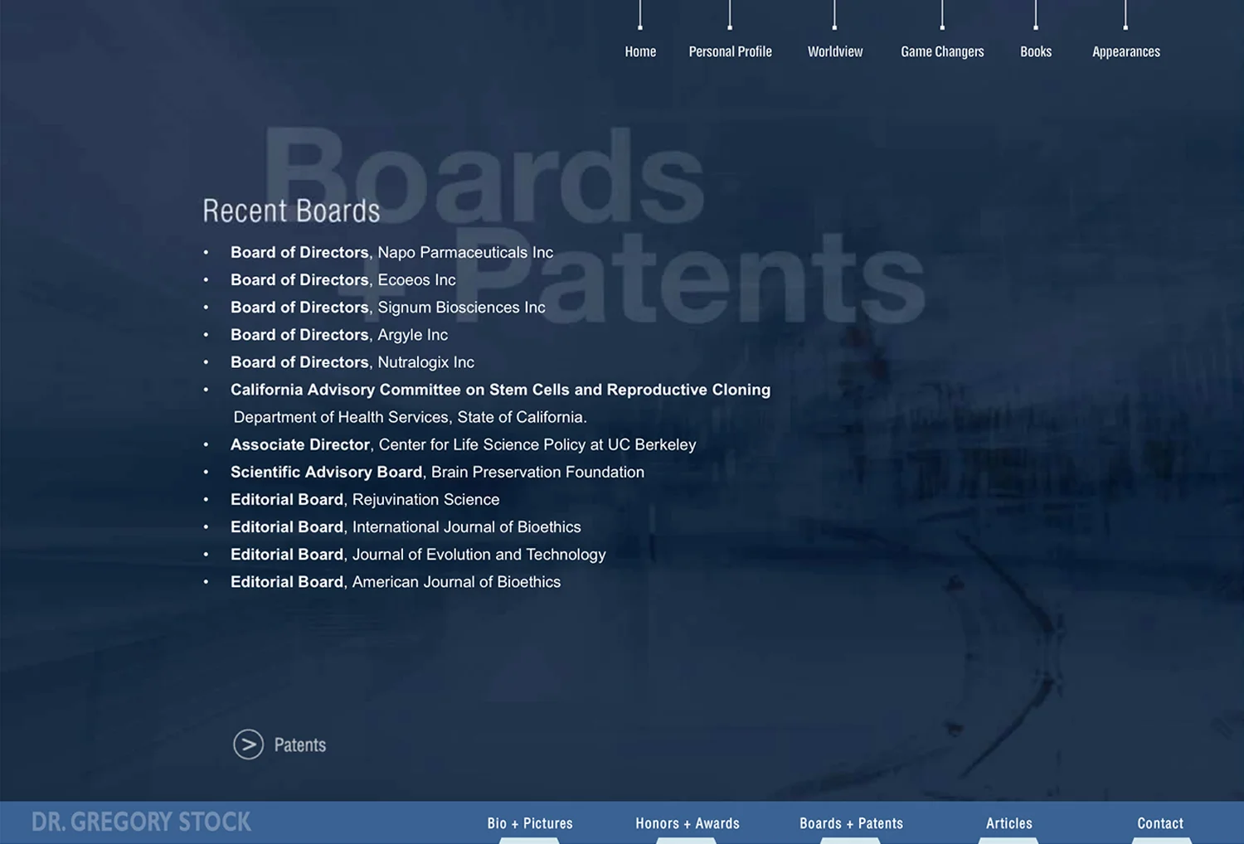The image size is (1244, 844).
Task: Click the American Journal of Bioethics entry
Action: (396, 581)
